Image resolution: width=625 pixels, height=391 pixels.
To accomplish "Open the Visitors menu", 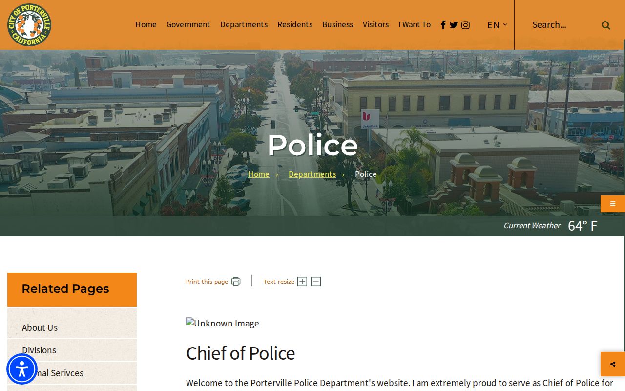I will [x=375, y=24].
